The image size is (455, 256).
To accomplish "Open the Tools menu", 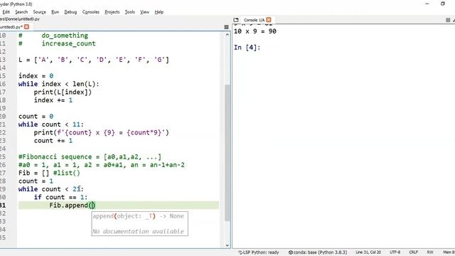I will [129, 12].
